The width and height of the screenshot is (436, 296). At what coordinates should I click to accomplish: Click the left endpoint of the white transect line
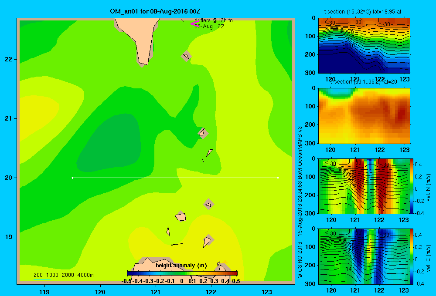[x=72, y=178]
